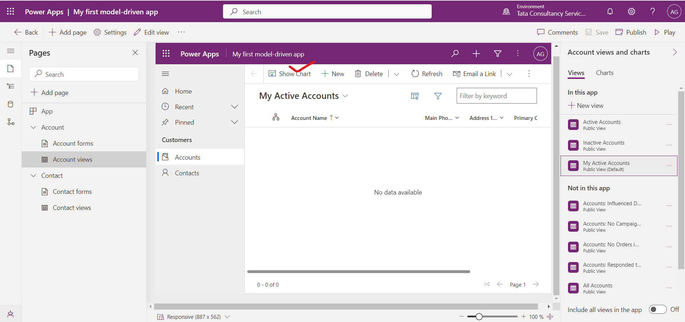Click the Publish button
The width and height of the screenshot is (685, 322).
click(630, 32)
